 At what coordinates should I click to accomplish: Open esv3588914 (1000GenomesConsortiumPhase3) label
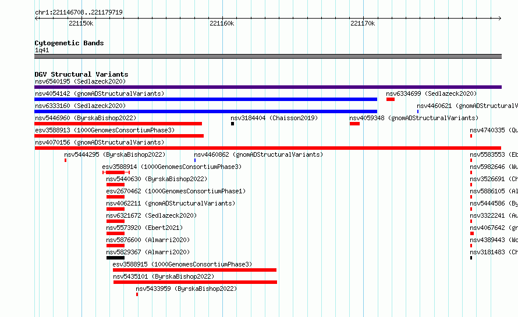click(172, 167)
